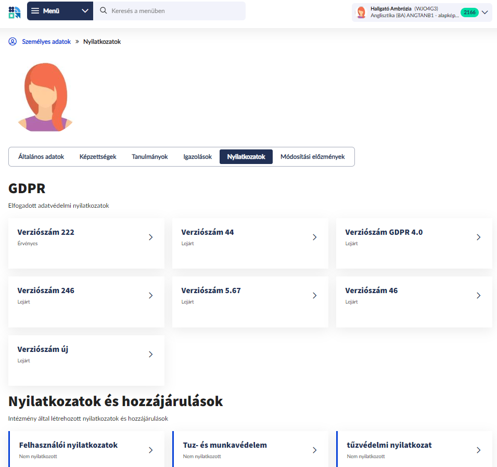Switch to Képzettségek tab
The width and height of the screenshot is (497, 467).
(x=98, y=157)
